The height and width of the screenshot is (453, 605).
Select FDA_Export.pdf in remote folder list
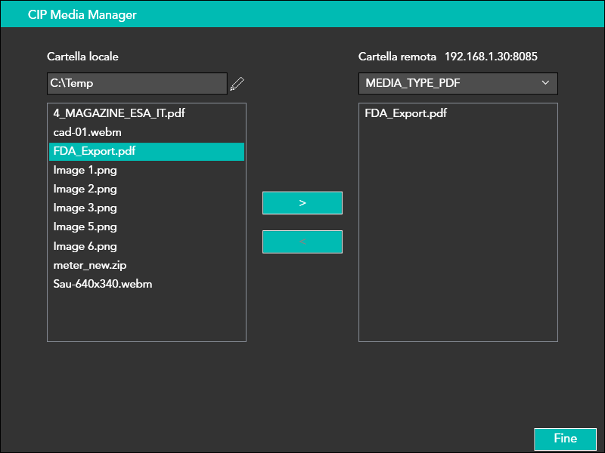(405, 114)
